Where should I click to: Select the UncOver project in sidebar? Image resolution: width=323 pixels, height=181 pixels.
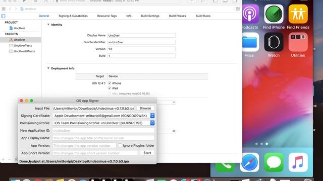pos(19,28)
